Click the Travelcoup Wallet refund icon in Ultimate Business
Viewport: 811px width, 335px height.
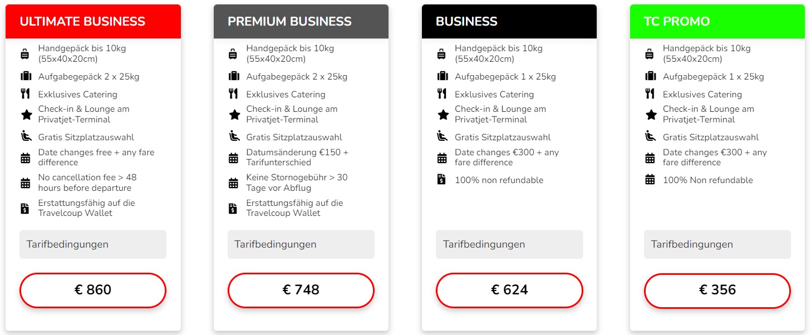pos(25,209)
